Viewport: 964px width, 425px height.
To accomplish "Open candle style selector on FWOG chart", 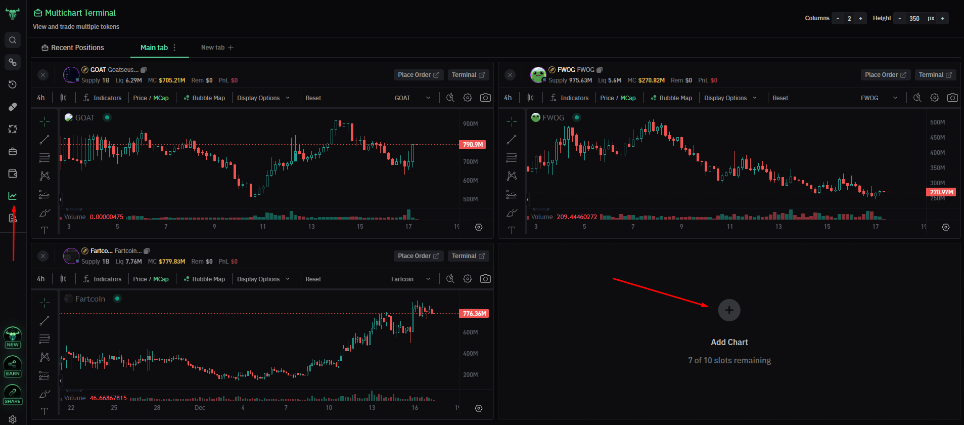I will click(x=530, y=98).
